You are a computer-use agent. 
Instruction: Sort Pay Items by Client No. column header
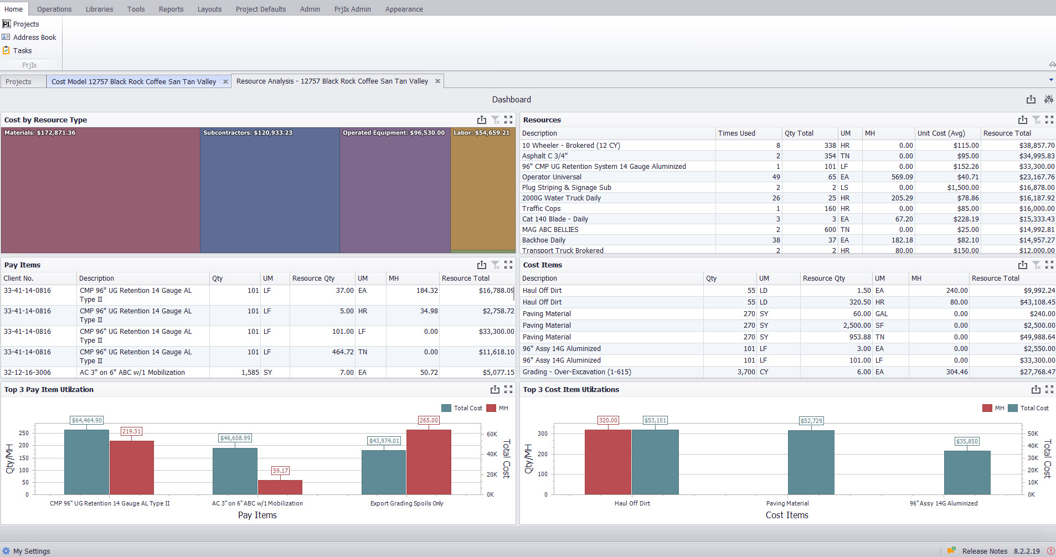38,278
